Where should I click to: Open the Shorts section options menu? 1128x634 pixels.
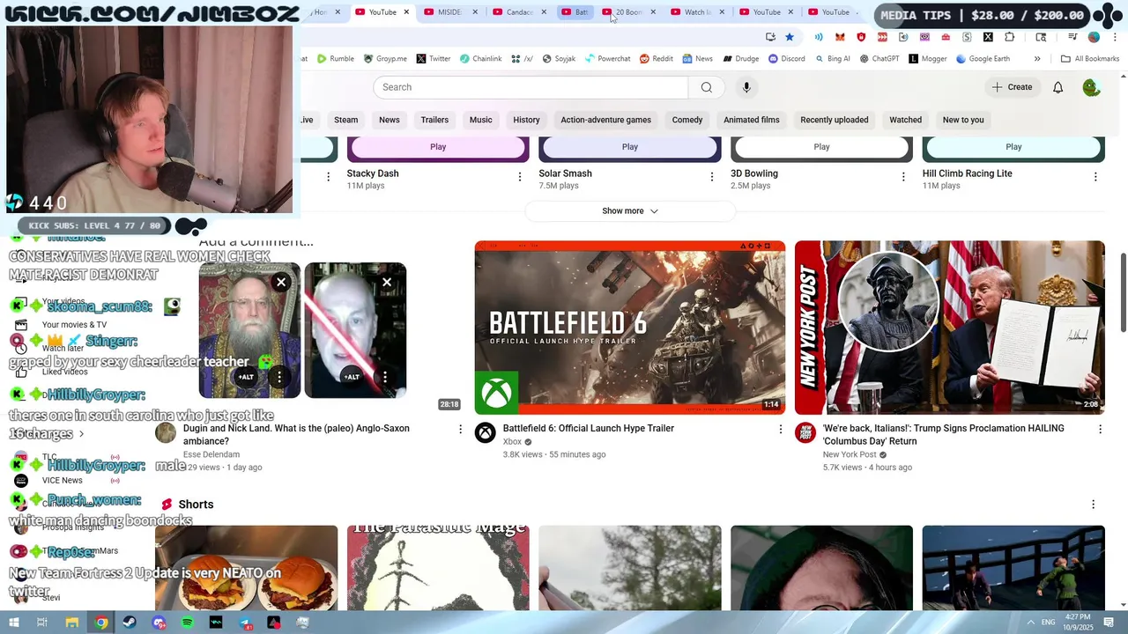click(1094, 505)
